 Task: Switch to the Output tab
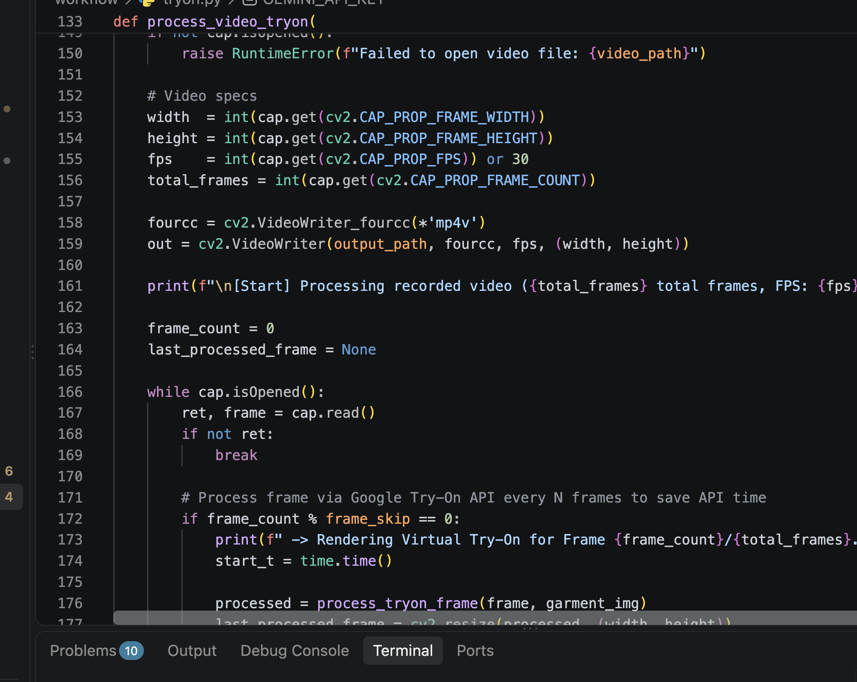click(192, 651)
